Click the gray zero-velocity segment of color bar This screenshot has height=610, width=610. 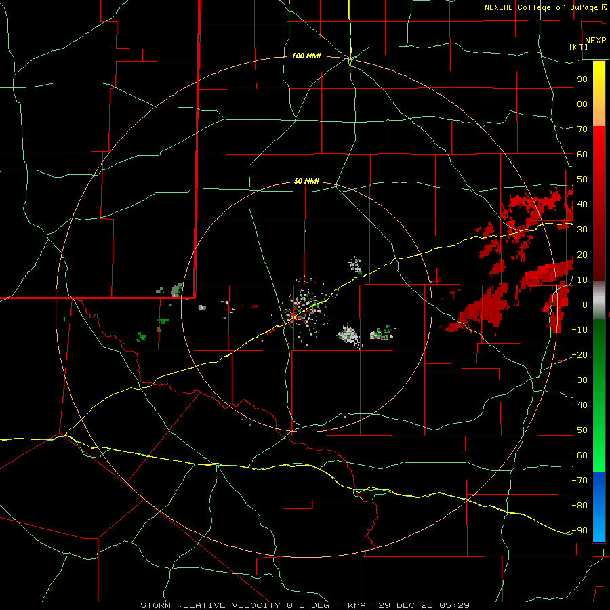598,300
